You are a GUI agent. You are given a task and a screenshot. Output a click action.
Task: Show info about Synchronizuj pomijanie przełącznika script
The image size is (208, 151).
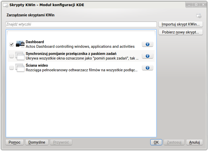(x=148, y=56)
